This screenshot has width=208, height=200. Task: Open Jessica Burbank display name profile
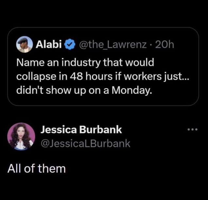click(81, 130)
